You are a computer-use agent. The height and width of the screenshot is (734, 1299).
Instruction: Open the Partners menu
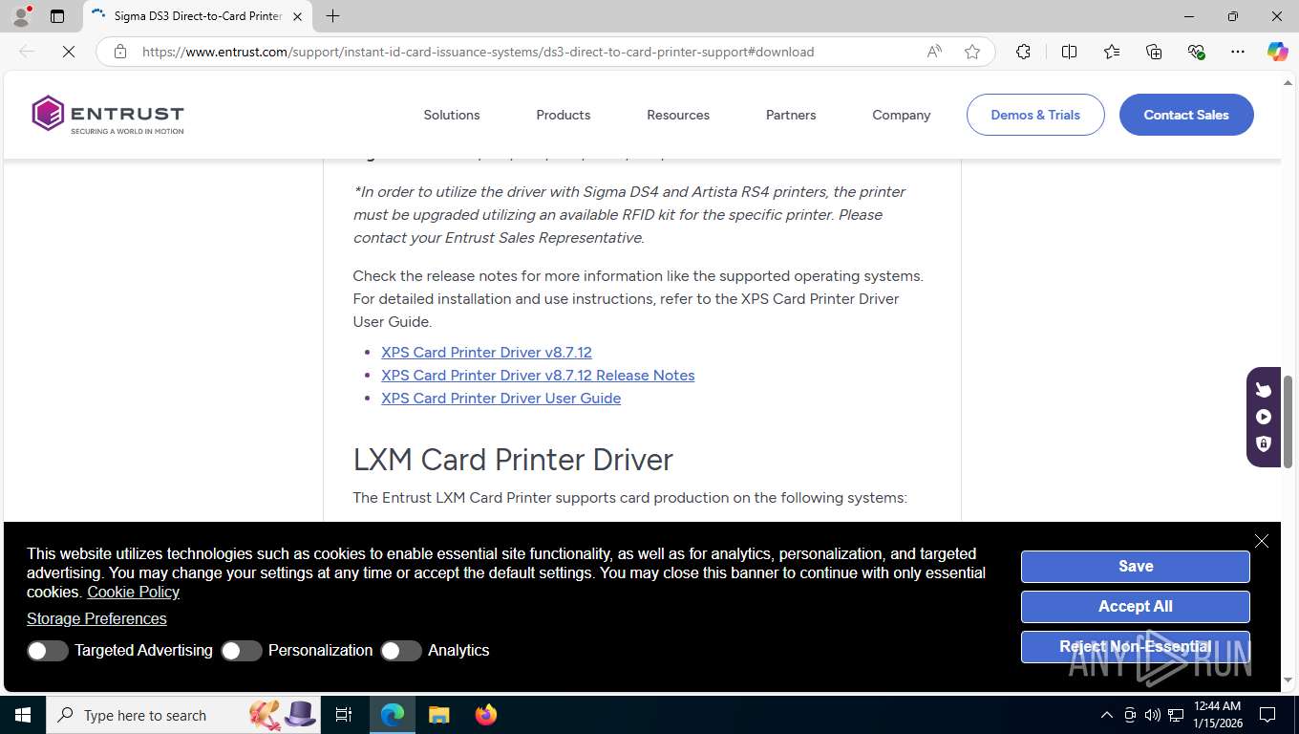click(x=791, y=115)
